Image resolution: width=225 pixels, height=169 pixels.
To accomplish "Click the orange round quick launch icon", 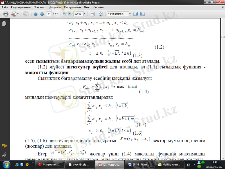I will point(27,165).
